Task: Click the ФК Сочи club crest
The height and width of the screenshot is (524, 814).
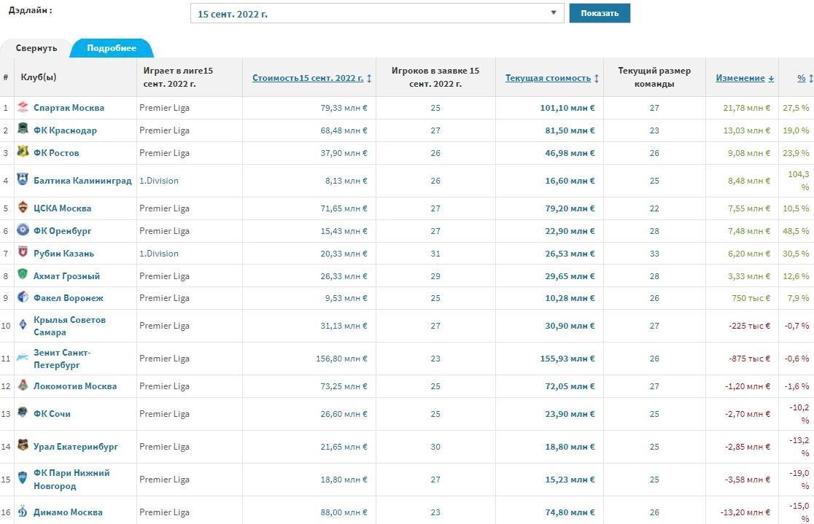Action: (23, 412)
